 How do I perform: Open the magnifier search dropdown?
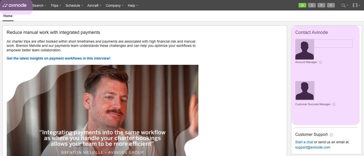click(x=345, y=5)
